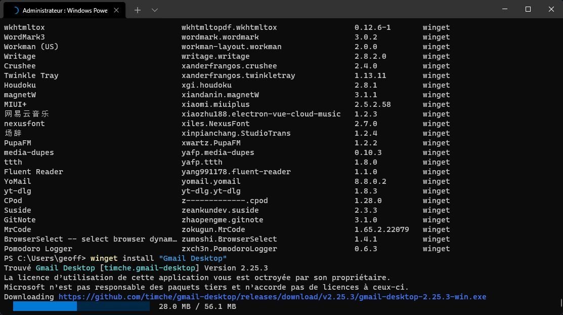
Task: Click 'xiaozhu188.electron-vue-cloud-music' ID
Action: point(261,114)
